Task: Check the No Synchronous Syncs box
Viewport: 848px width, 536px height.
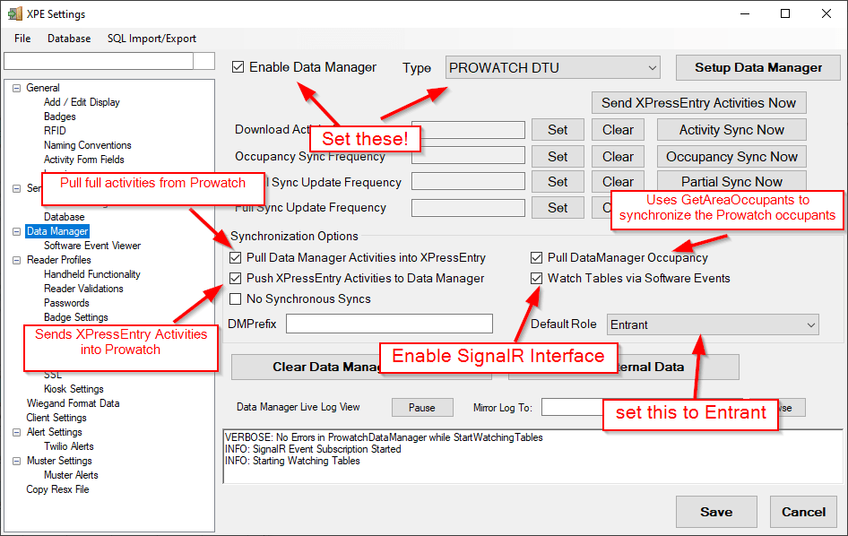Action: pos(236,299)
